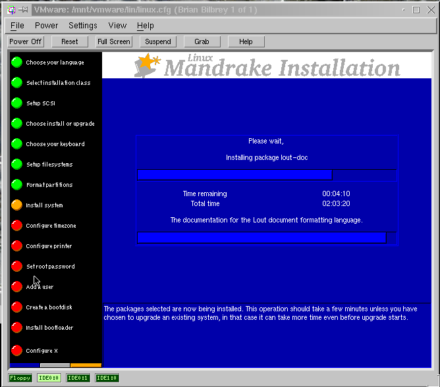440x387 pixels.
Task: Click the IDE1:0 device status indicator
Action: 106,378
